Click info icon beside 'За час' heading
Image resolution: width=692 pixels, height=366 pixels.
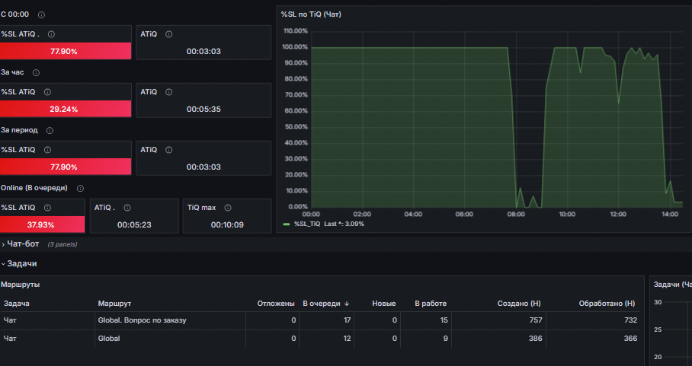36,73
